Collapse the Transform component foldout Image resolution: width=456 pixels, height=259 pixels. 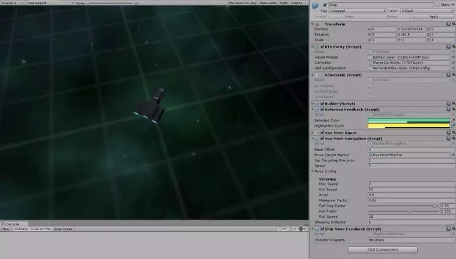(x=313, y=24)
